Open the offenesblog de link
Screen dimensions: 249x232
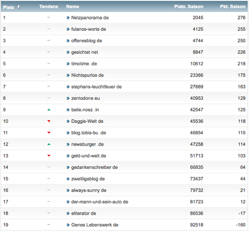[x=87, y=41]
